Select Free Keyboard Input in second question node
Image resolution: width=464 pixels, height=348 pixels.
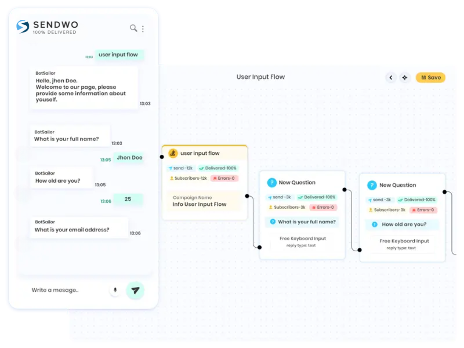pos(402,244)
